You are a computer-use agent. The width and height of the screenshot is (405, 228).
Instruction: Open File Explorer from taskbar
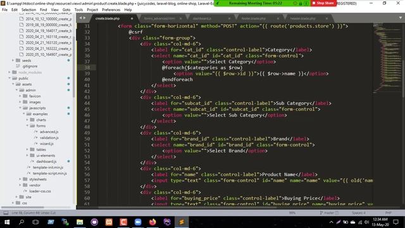[80, 222]
